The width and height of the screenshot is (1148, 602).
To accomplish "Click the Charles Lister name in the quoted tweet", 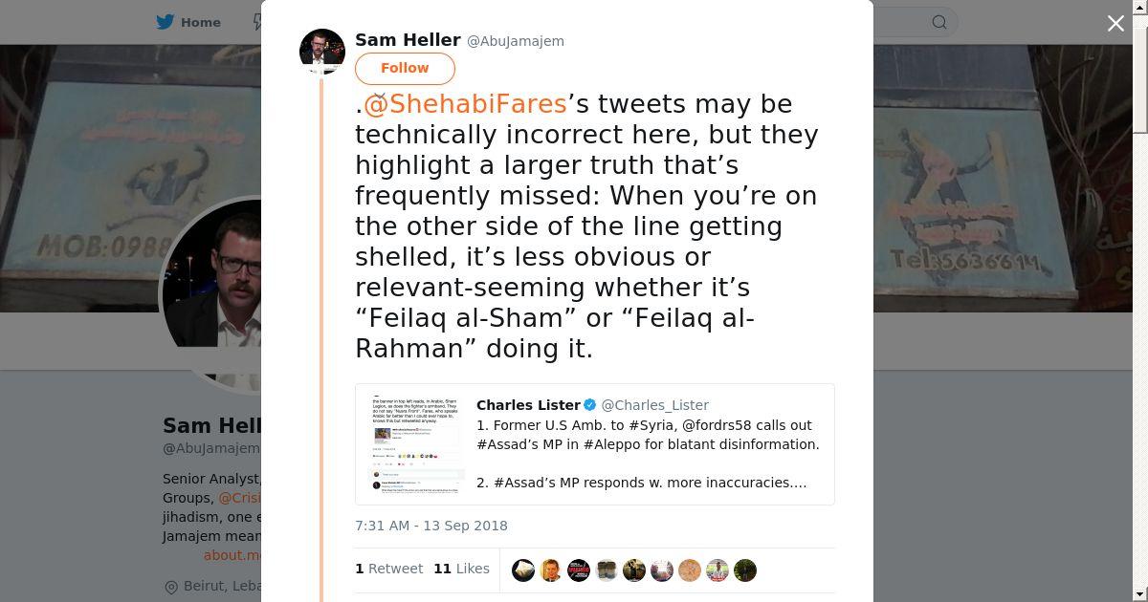I will pyautogui.click(x=528, y=405).
